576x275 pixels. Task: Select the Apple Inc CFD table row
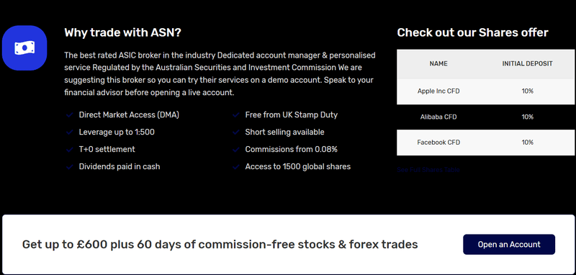(x=485, y=91)
